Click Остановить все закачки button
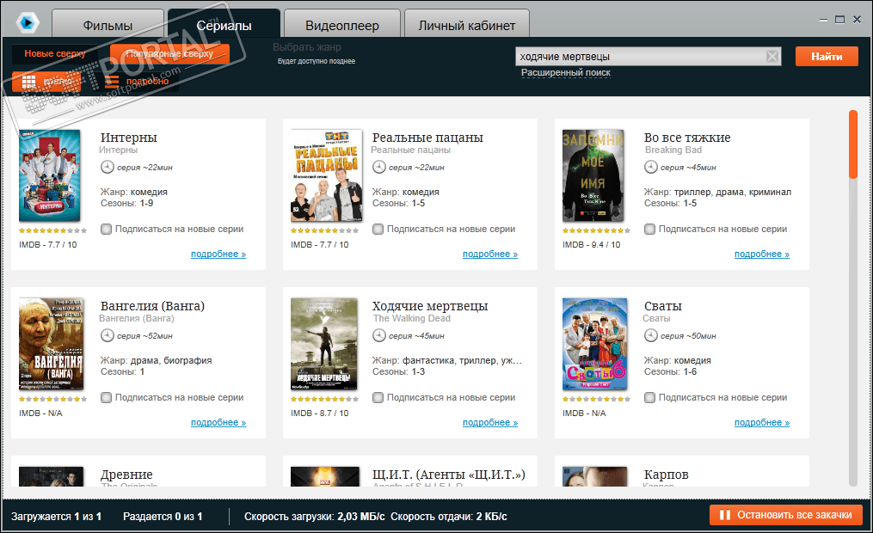873x533 pixels. pyautogui.click(x=786, y=515)
